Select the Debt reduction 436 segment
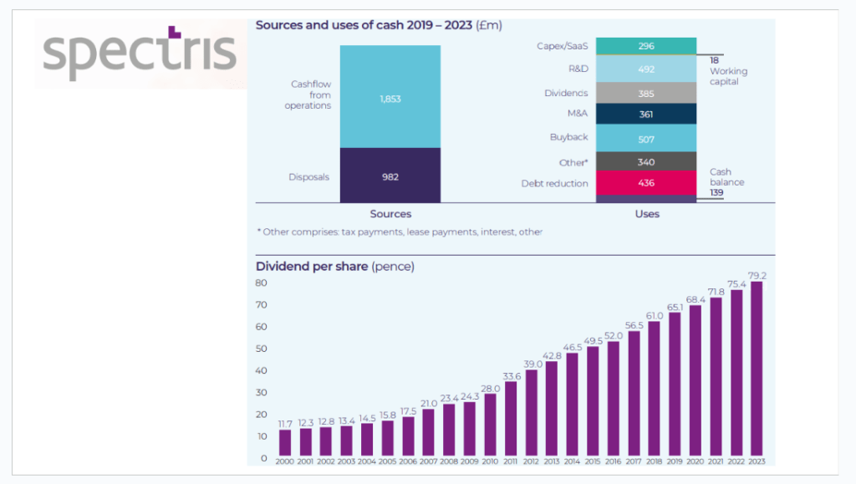856x484 pixels. click(646, 183)
